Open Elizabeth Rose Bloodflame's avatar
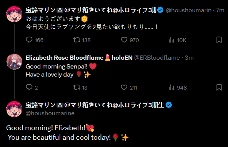This screenshot has width=228, height=147. 14,62
